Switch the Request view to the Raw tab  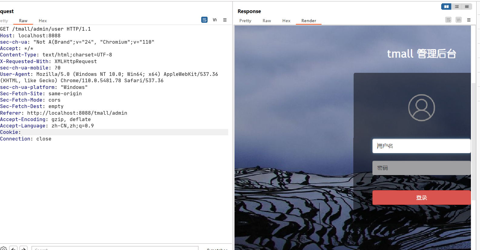(x=23, y=21)
